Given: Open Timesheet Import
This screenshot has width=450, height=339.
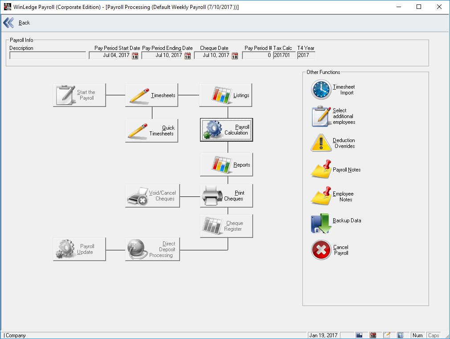Looking at the screenshot, I should (321, 89).
